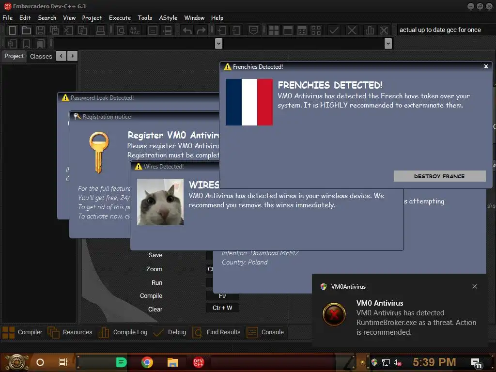This screenshot has height=372, width=496.
Task: Click 'Country: Poland' text
Action: [x=245, y=262]
